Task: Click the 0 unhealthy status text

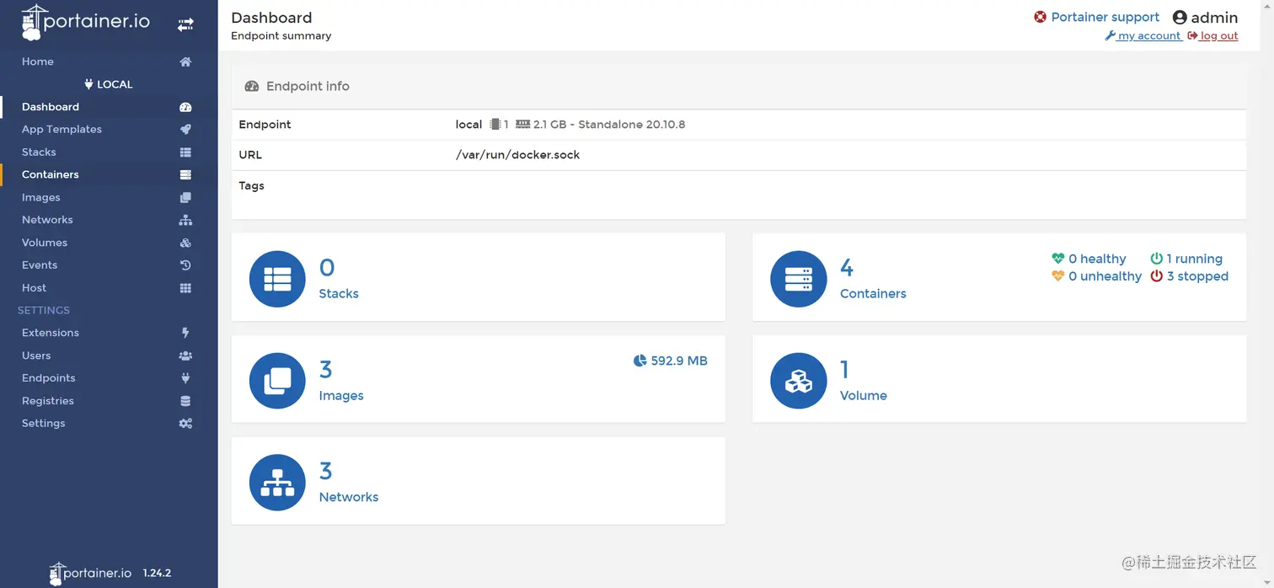Action: [x=1105, y=276]
